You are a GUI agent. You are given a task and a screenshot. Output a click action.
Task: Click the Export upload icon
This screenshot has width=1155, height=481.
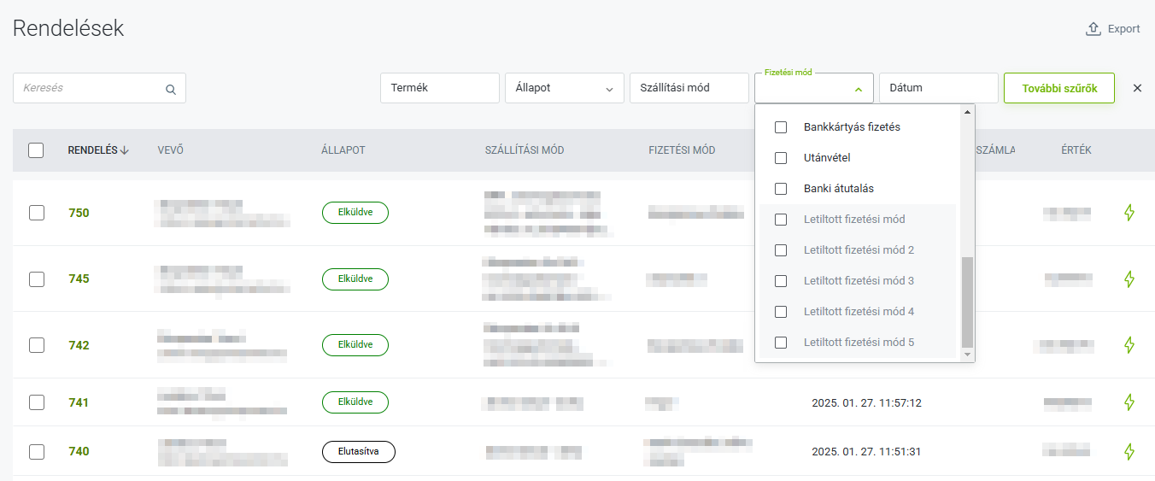[1093, 29]
